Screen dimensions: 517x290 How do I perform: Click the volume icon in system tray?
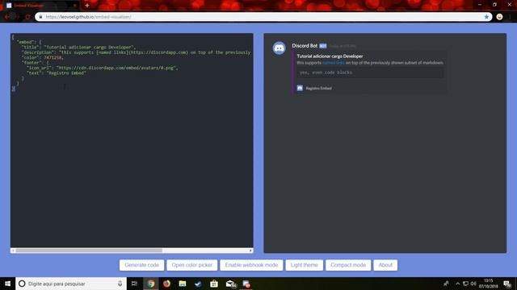473,284
